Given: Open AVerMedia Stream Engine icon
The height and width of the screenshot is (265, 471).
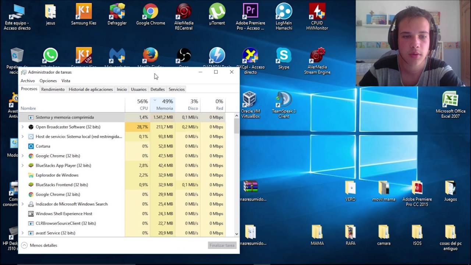Looking at the screenshot, I should pos(317,61).
